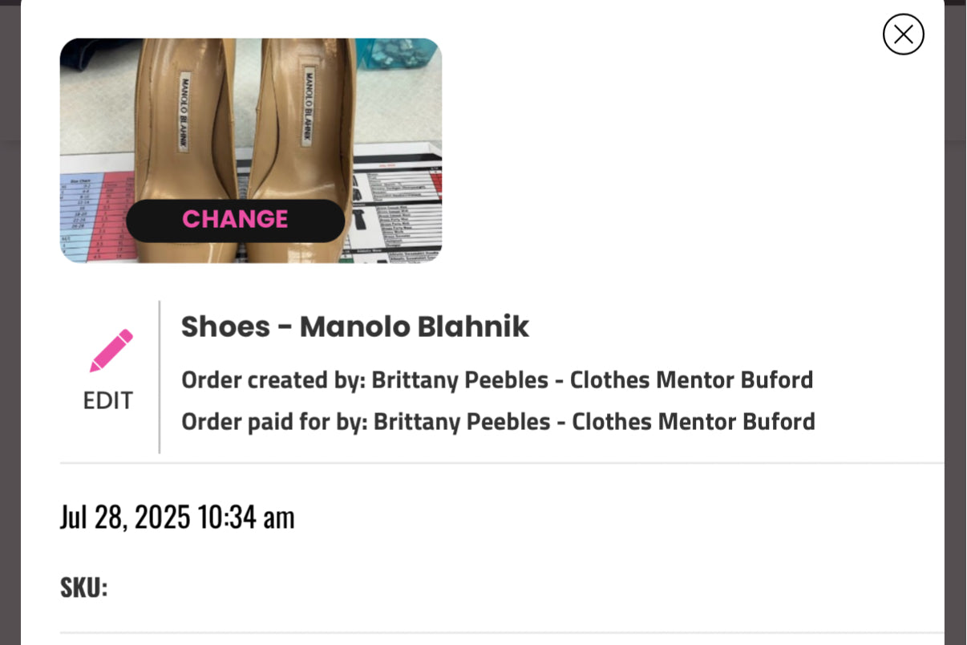Select the Order paid for by text

click(x=499, y=421)
